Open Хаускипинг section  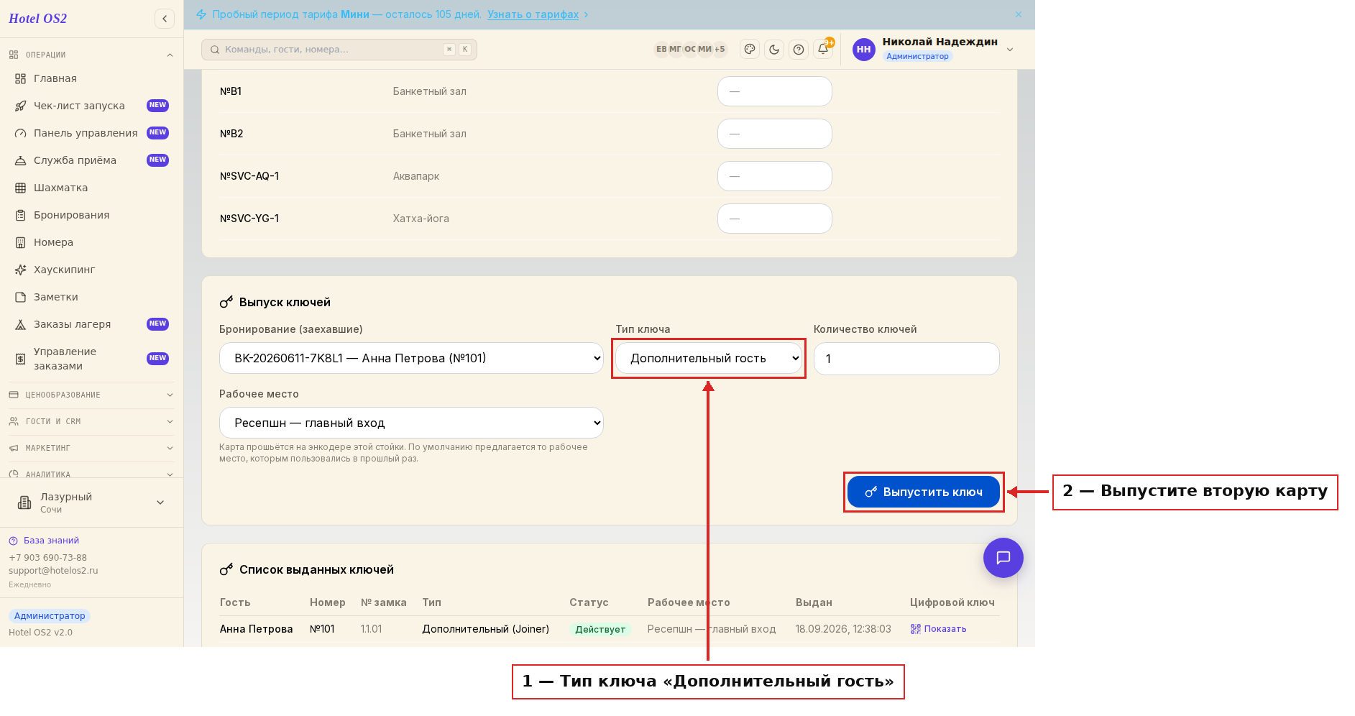tap(91, 270)
